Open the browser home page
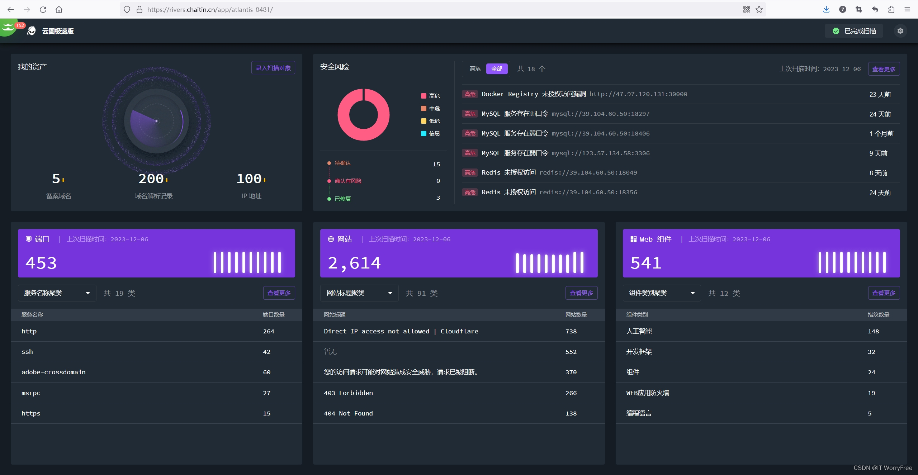 click(59, 10)
